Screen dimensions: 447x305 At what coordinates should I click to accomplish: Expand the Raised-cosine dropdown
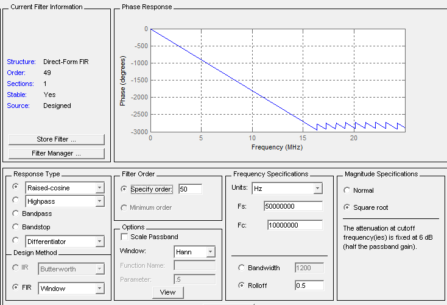point(99,188)
